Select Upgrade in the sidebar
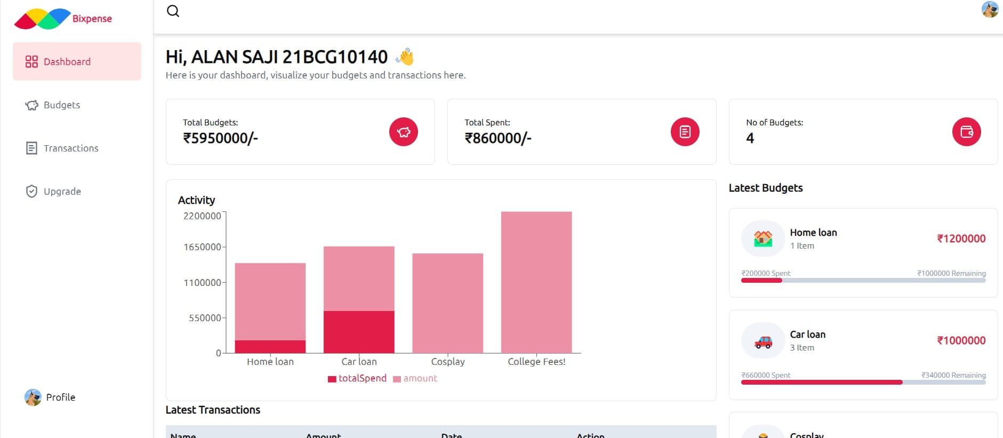 click(62, 192)
